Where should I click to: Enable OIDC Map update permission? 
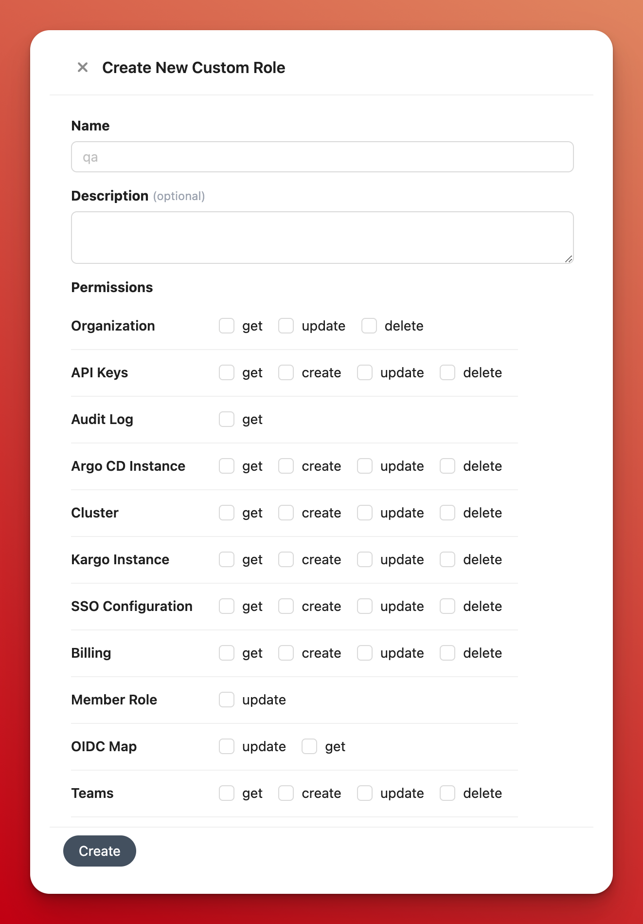click(x=227, y=746)
